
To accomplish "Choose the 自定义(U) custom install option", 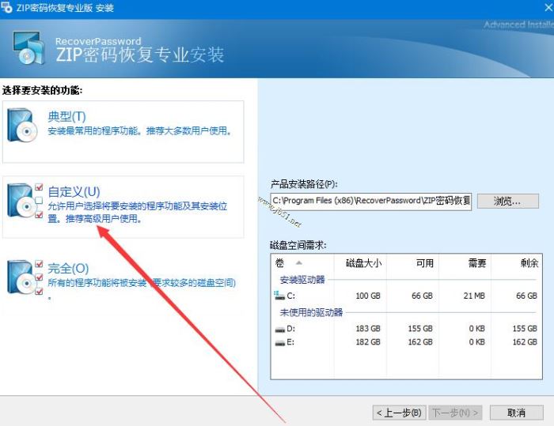I will coord(123,207).
